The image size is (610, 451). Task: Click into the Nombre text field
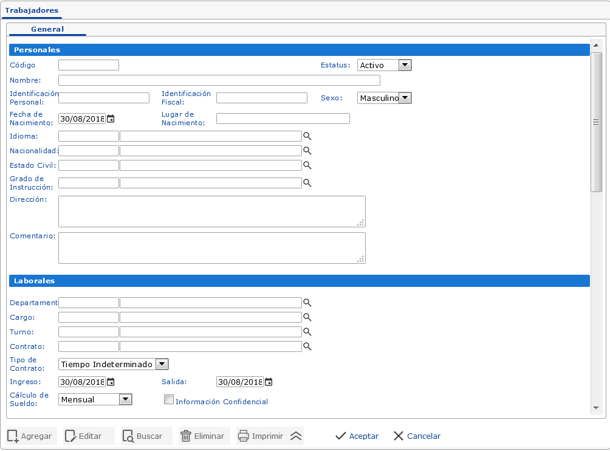(219, 80)
